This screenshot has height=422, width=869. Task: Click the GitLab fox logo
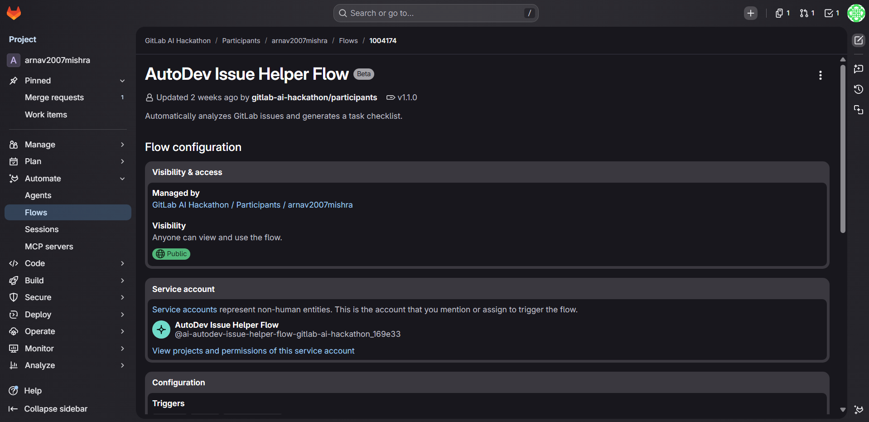coord(14,13)
